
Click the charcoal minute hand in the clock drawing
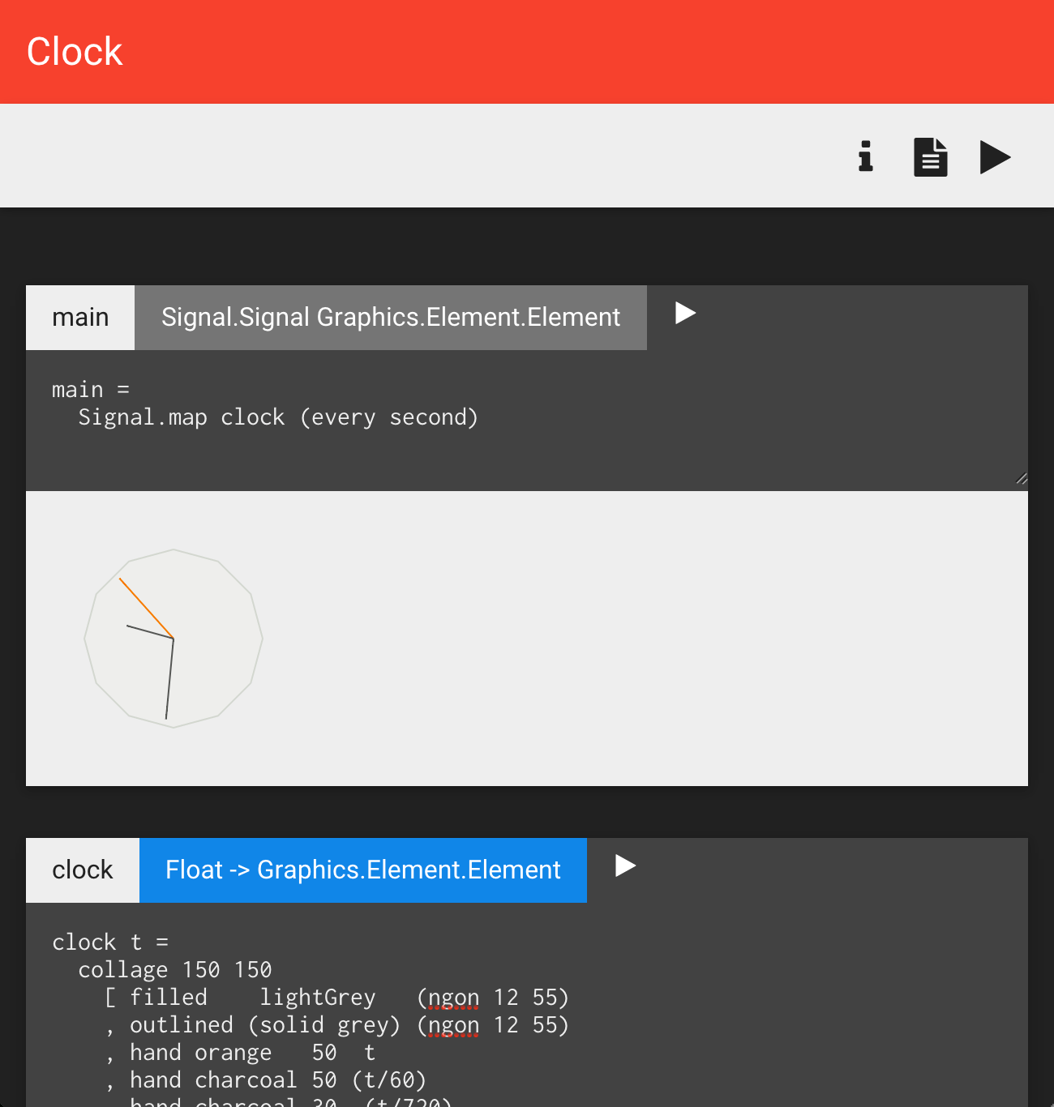click(169, 681)
